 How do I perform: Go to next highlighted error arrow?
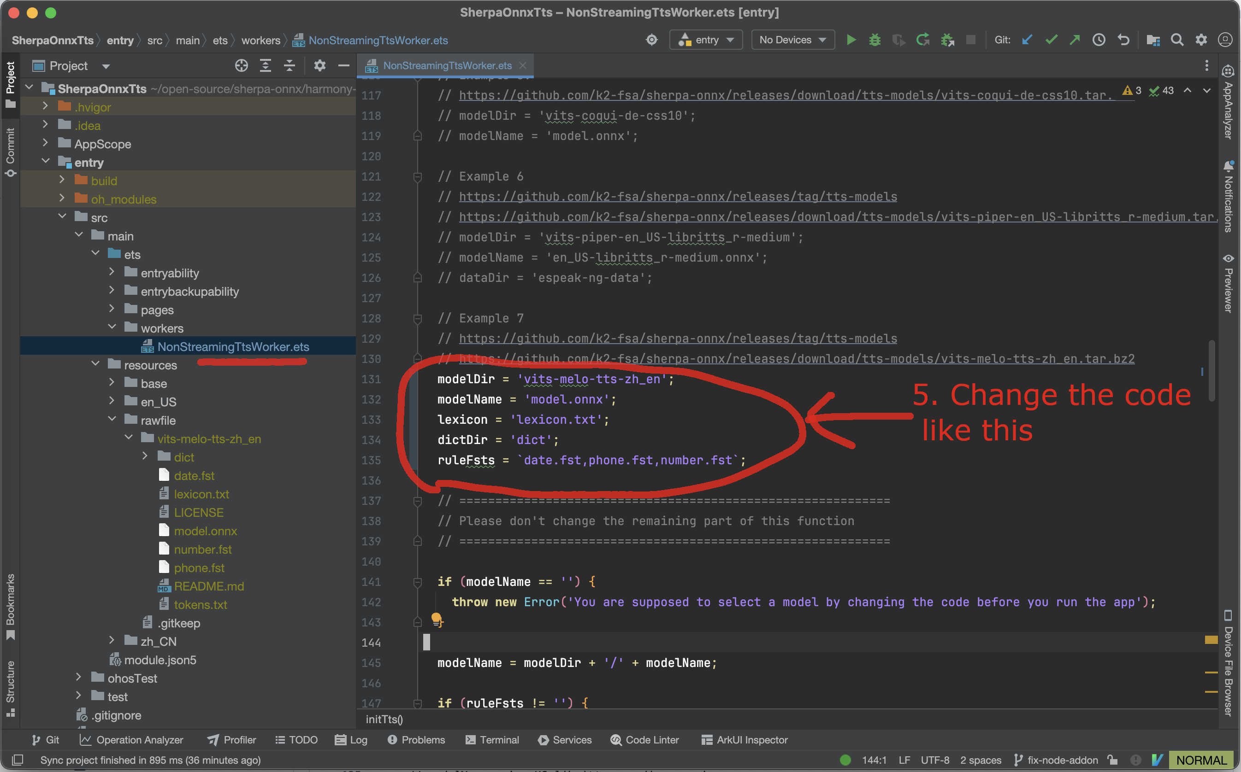pyautogui.click(x=1207, y=90)
